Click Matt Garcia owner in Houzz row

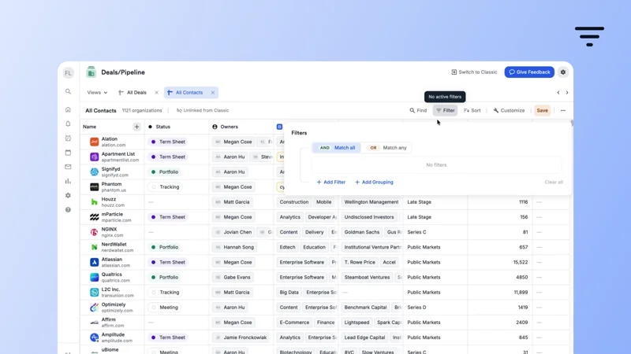click(x=232, y=202)
